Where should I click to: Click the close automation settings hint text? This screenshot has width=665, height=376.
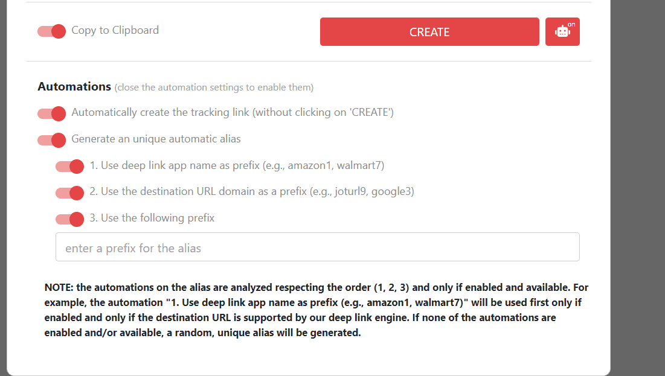pyautogui.click(x=214, y=88)
